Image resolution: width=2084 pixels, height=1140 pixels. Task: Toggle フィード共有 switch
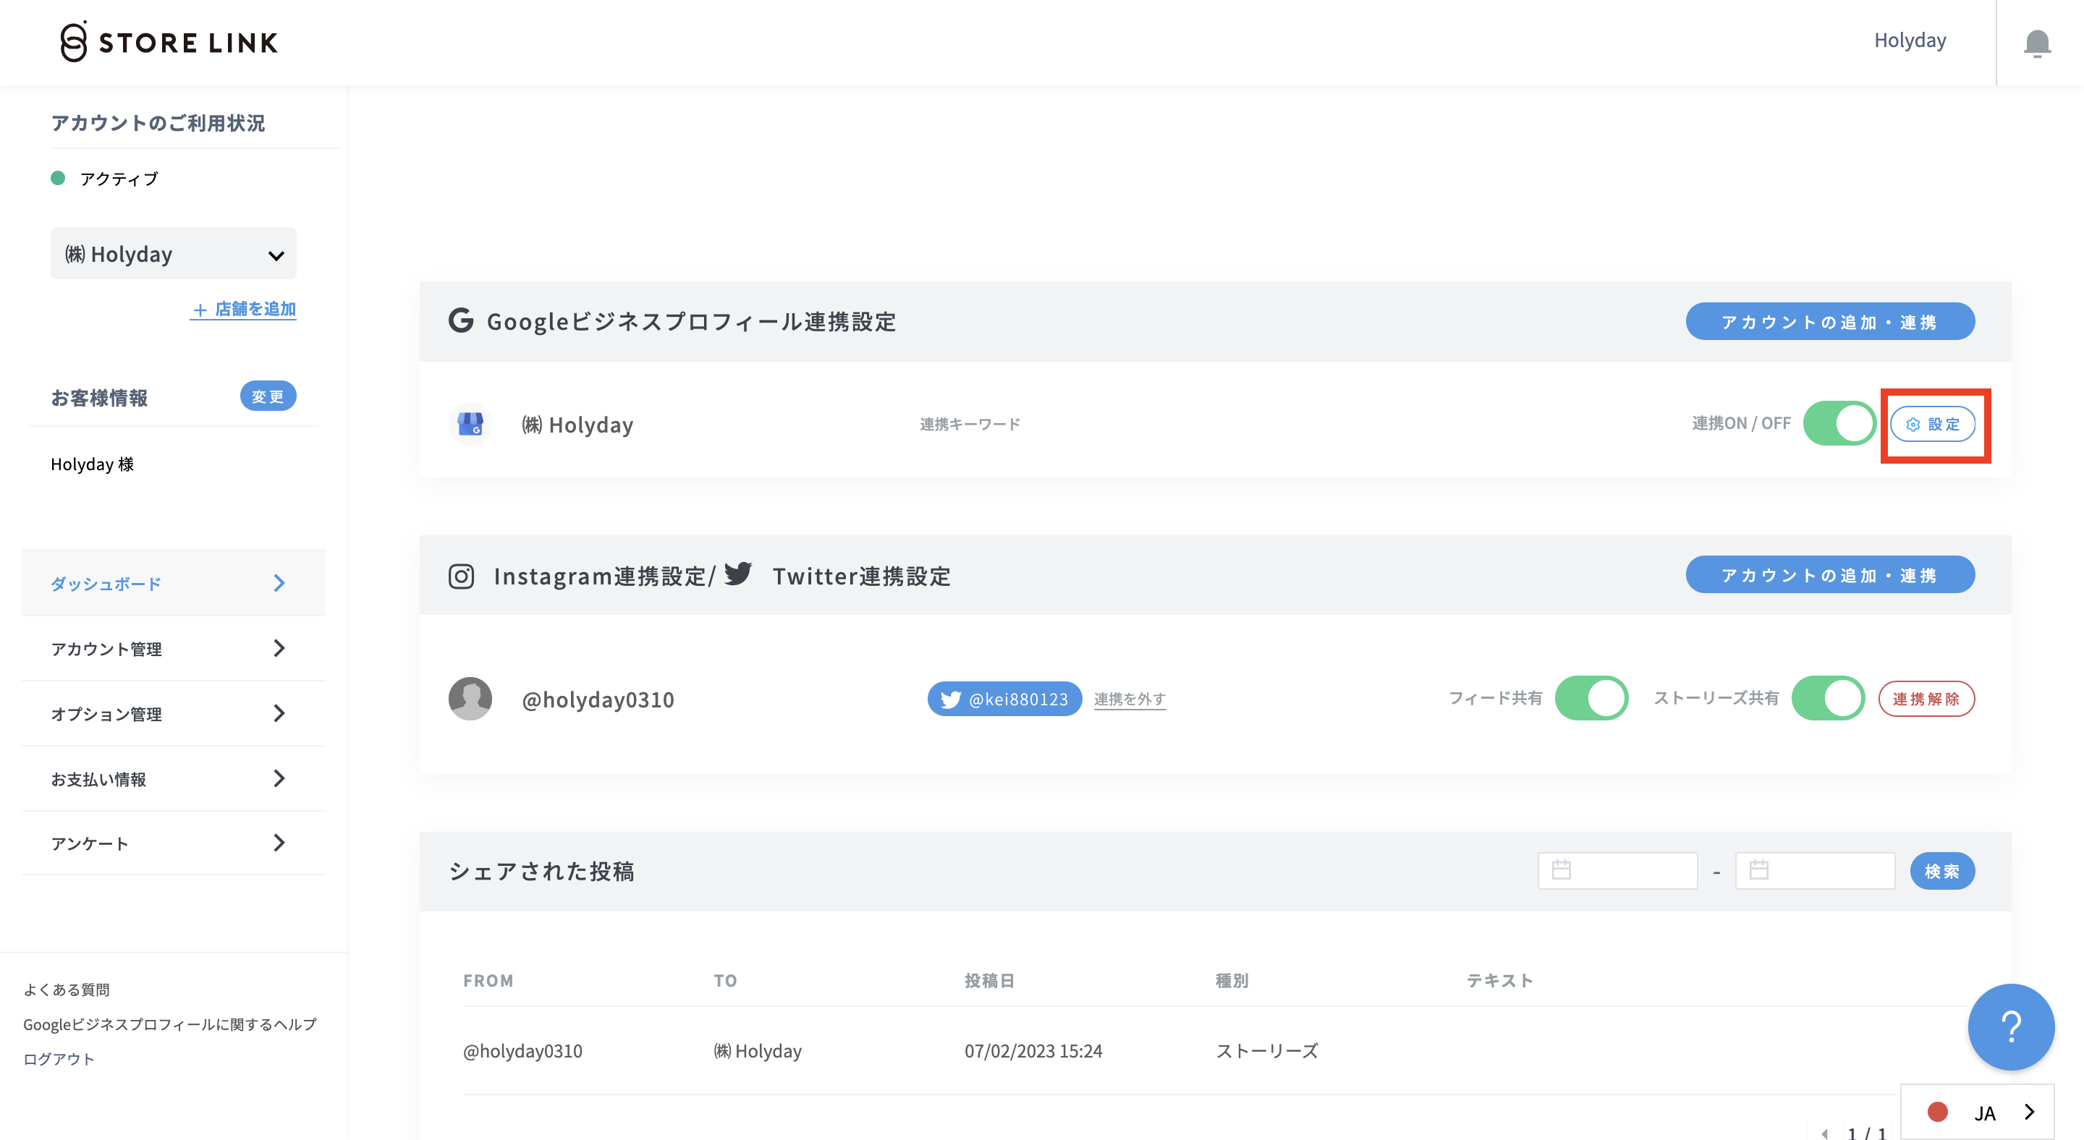coord(1591,698)
